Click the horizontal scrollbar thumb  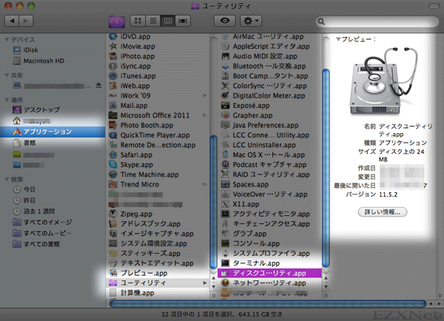coord(268,304)
